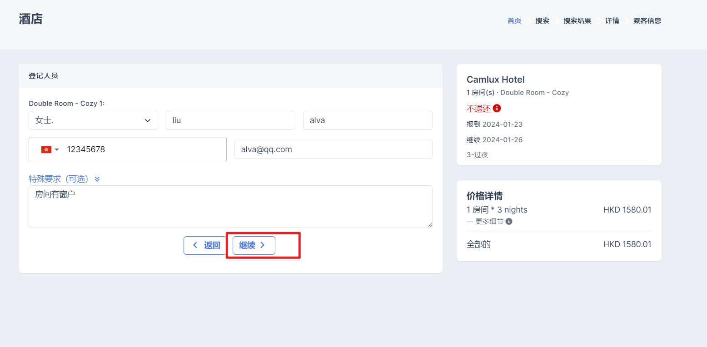
Task: Click the Hong Kong flag icon
Action: click(46, 149)
